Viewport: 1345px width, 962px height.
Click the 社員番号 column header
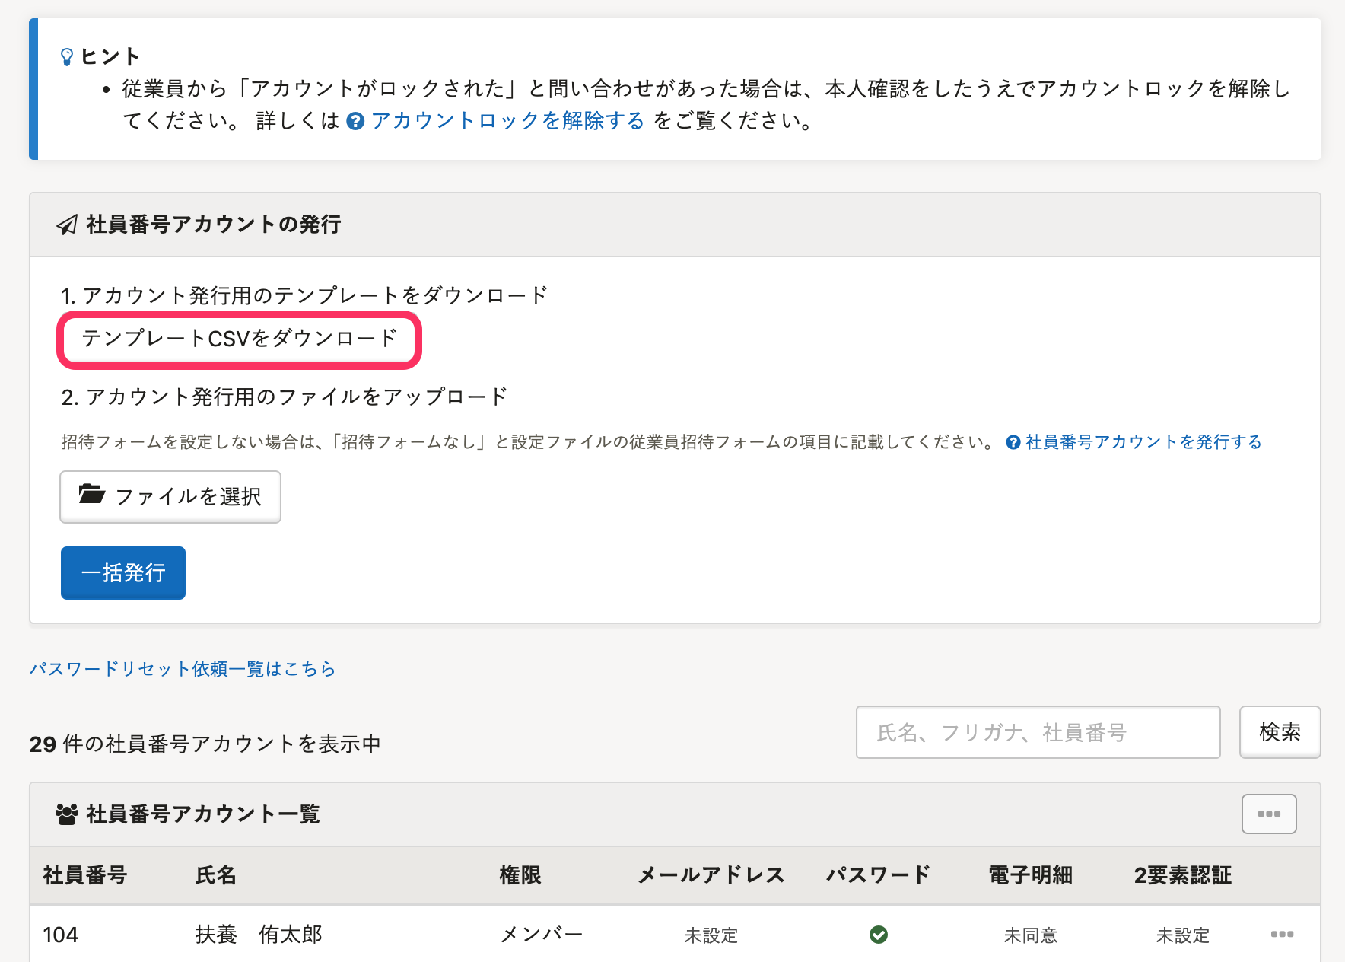tap(85, 875)
